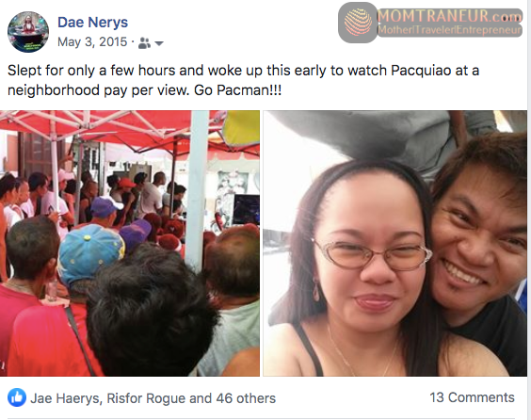The height and width of the screenshot is (420, 531).
Task: Open the Risfor Rogue likers name
Action: pos(147,398)
